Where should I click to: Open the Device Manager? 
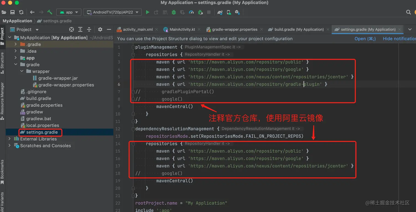[229, 12]
